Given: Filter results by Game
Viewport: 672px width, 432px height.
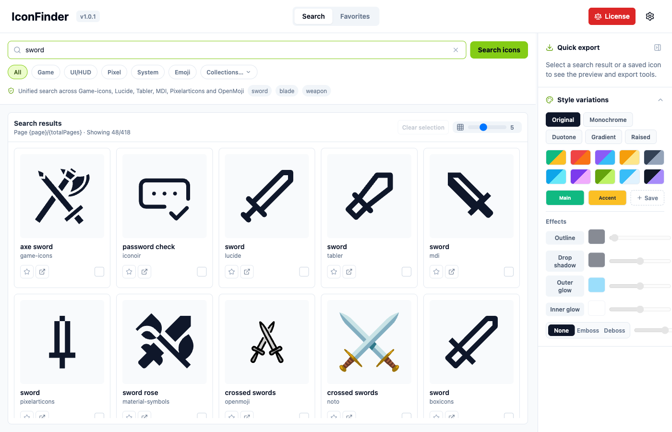Looking at the screenshot, I should pyautogui.click(x=46, y=72).
